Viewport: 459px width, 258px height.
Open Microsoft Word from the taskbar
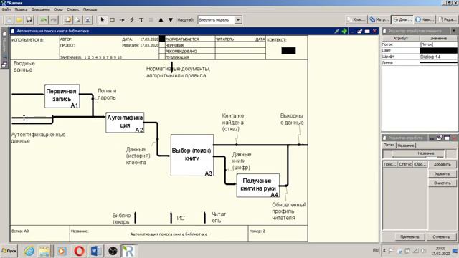[x=95, y=251]
